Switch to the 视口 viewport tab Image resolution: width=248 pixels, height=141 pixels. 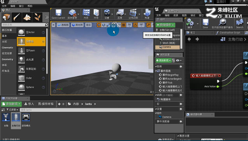coord(193,33)
